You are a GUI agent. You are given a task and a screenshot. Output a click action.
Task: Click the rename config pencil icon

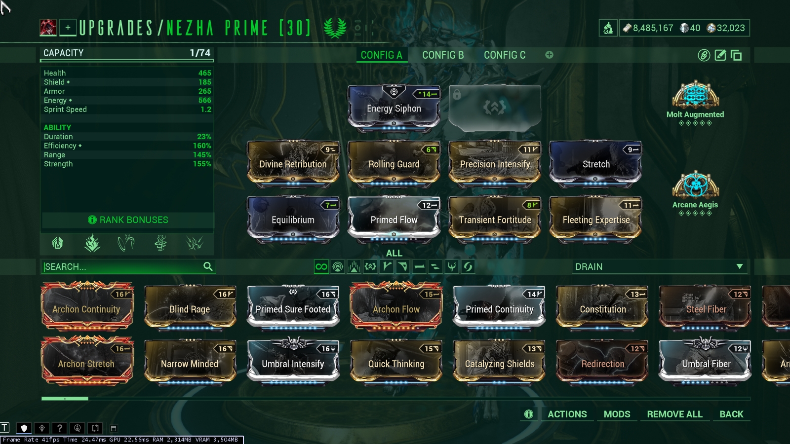coord(720,55)
